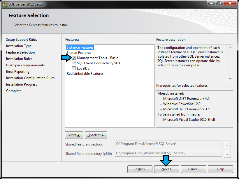
Task: Toggle the SQL Client Connectivity SDK checkbox
Action: point(74,63)
